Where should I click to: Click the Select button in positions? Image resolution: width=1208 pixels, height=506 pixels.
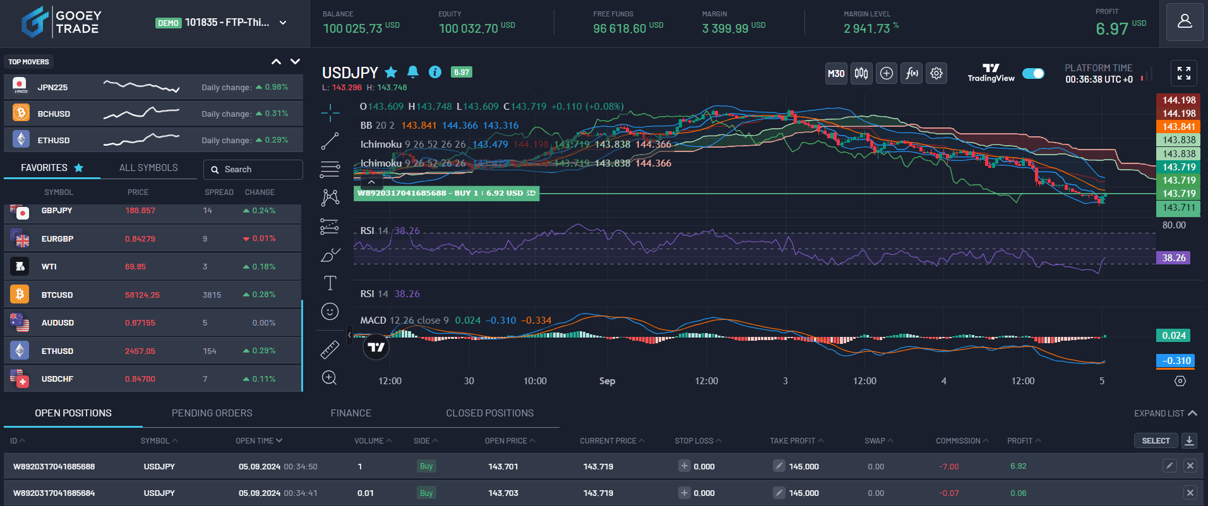1156,440
